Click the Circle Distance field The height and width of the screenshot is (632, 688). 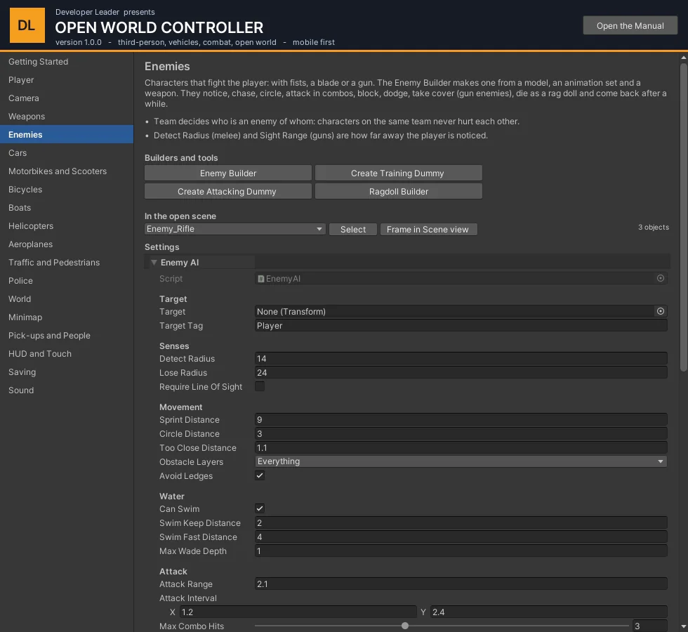pos(461,434)
